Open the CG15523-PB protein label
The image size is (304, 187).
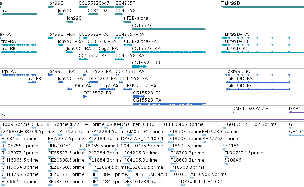point(147,93)
